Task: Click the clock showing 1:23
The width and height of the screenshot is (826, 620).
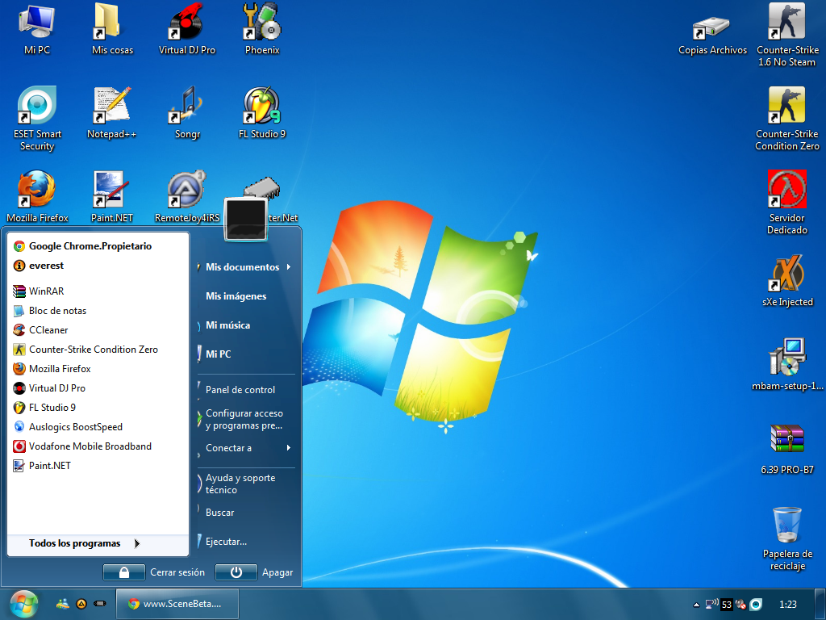Action: [788, 605]
